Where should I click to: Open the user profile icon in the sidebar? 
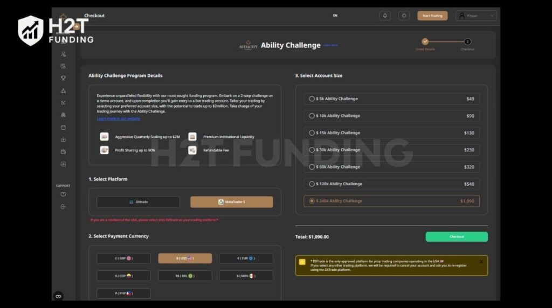(x=64, y=54)
